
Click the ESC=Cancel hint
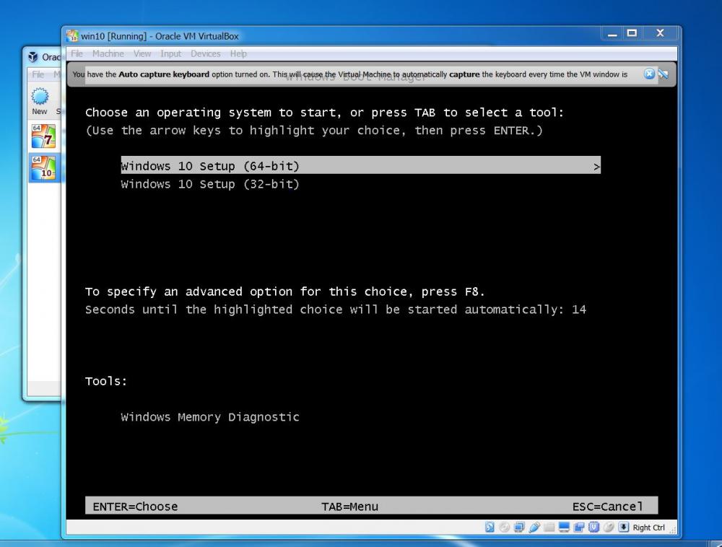click(607, 507)
